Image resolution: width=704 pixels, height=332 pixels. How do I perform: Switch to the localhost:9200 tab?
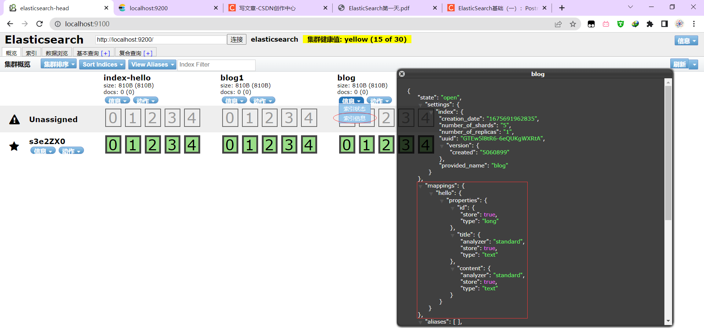[x=168, y=8]
